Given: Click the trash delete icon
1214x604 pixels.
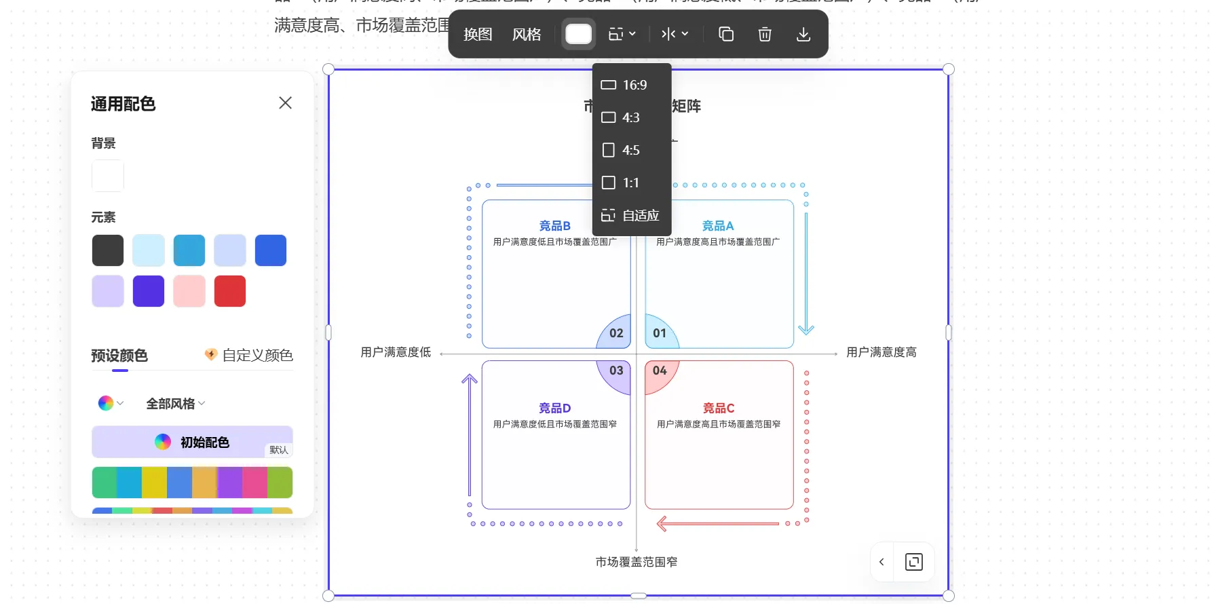Looking at the screenshot, I should (765, 34).
